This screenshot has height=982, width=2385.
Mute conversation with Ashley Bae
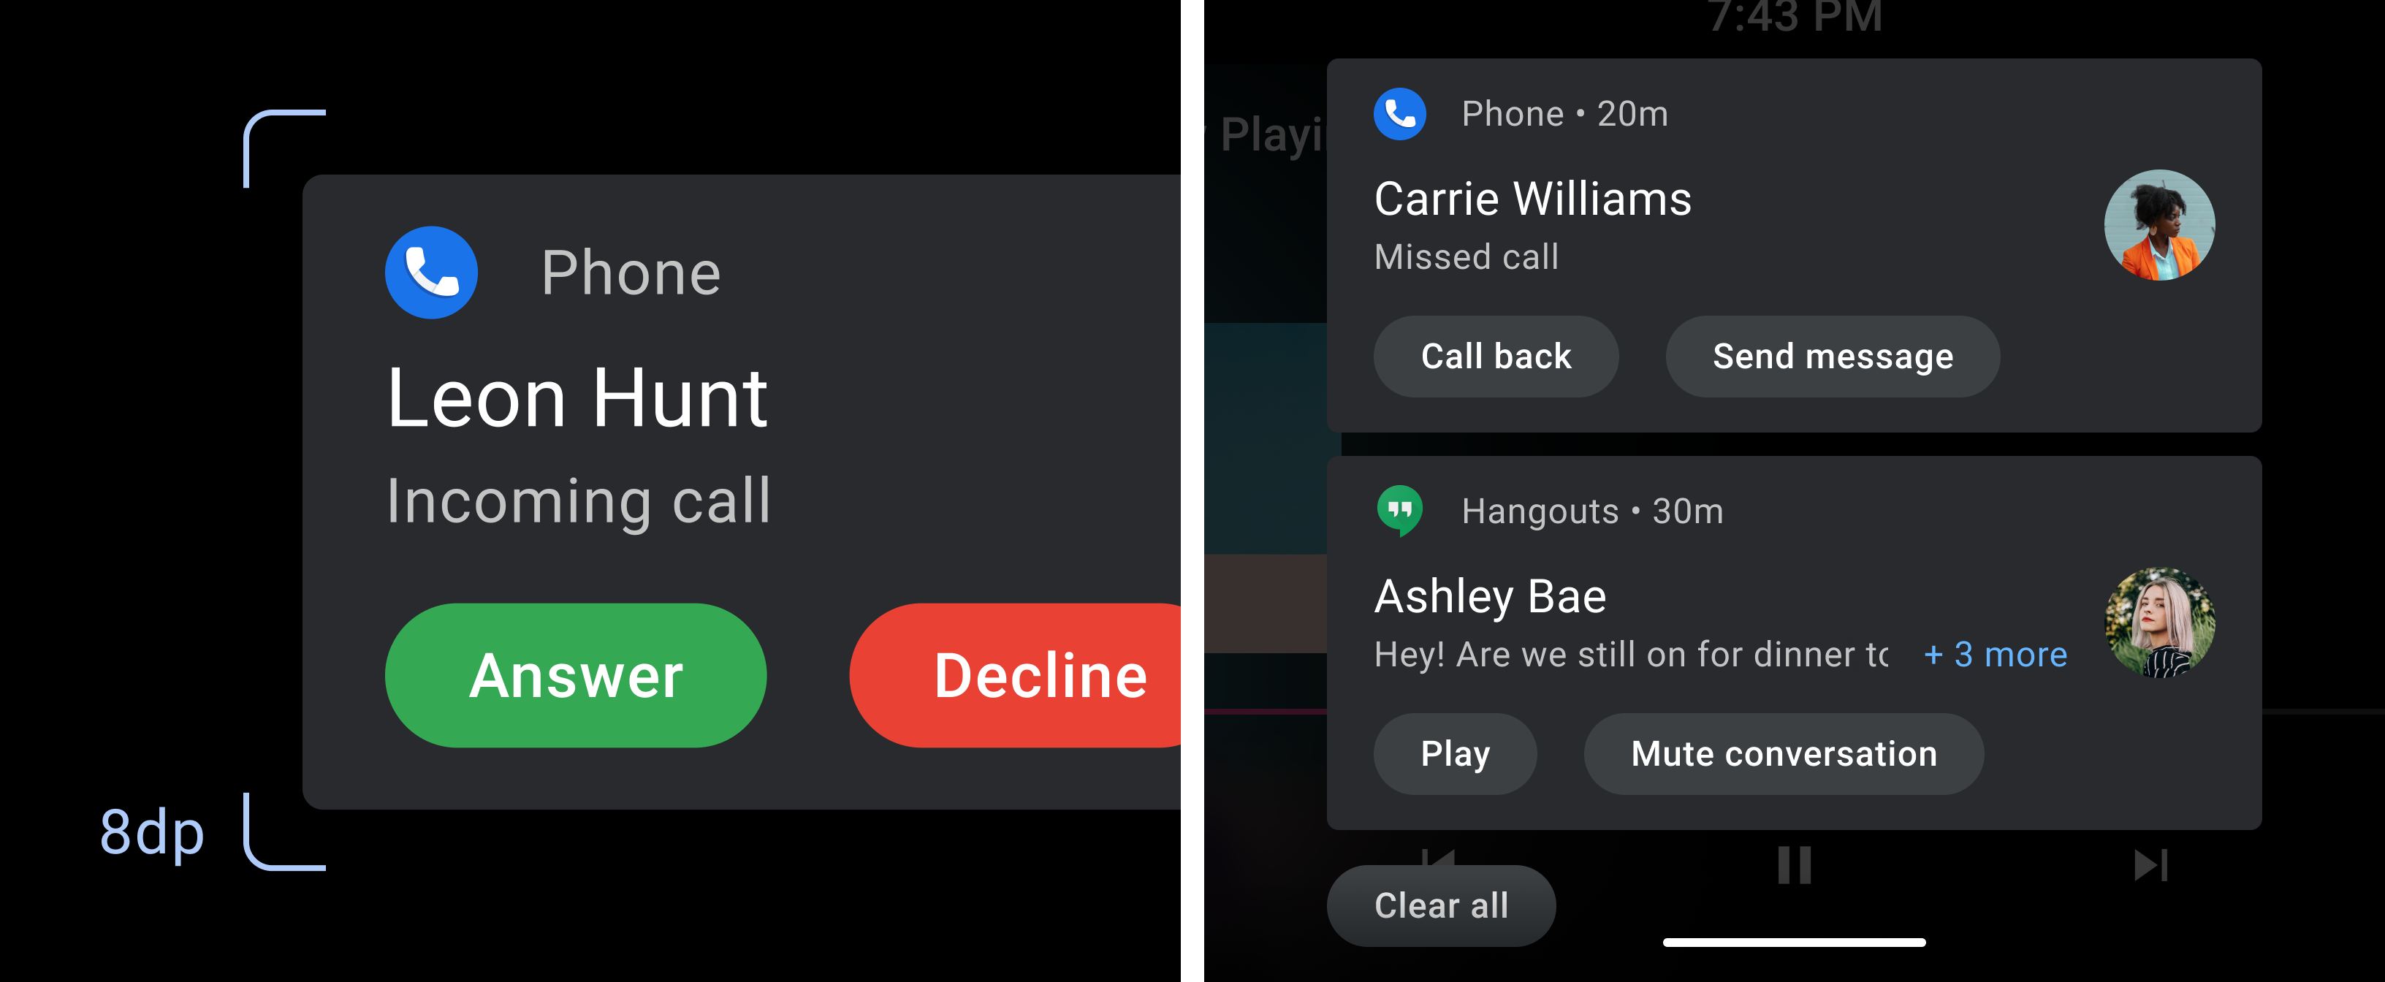pos(1746,751)
